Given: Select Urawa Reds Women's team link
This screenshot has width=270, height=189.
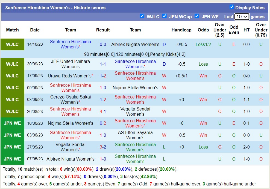Looking at the screenshot, I should point(70,76).
